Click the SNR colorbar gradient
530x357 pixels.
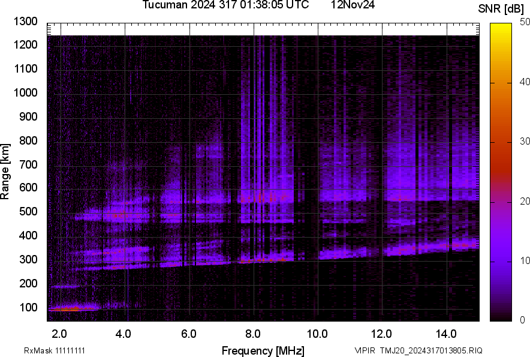pos(501,172)
